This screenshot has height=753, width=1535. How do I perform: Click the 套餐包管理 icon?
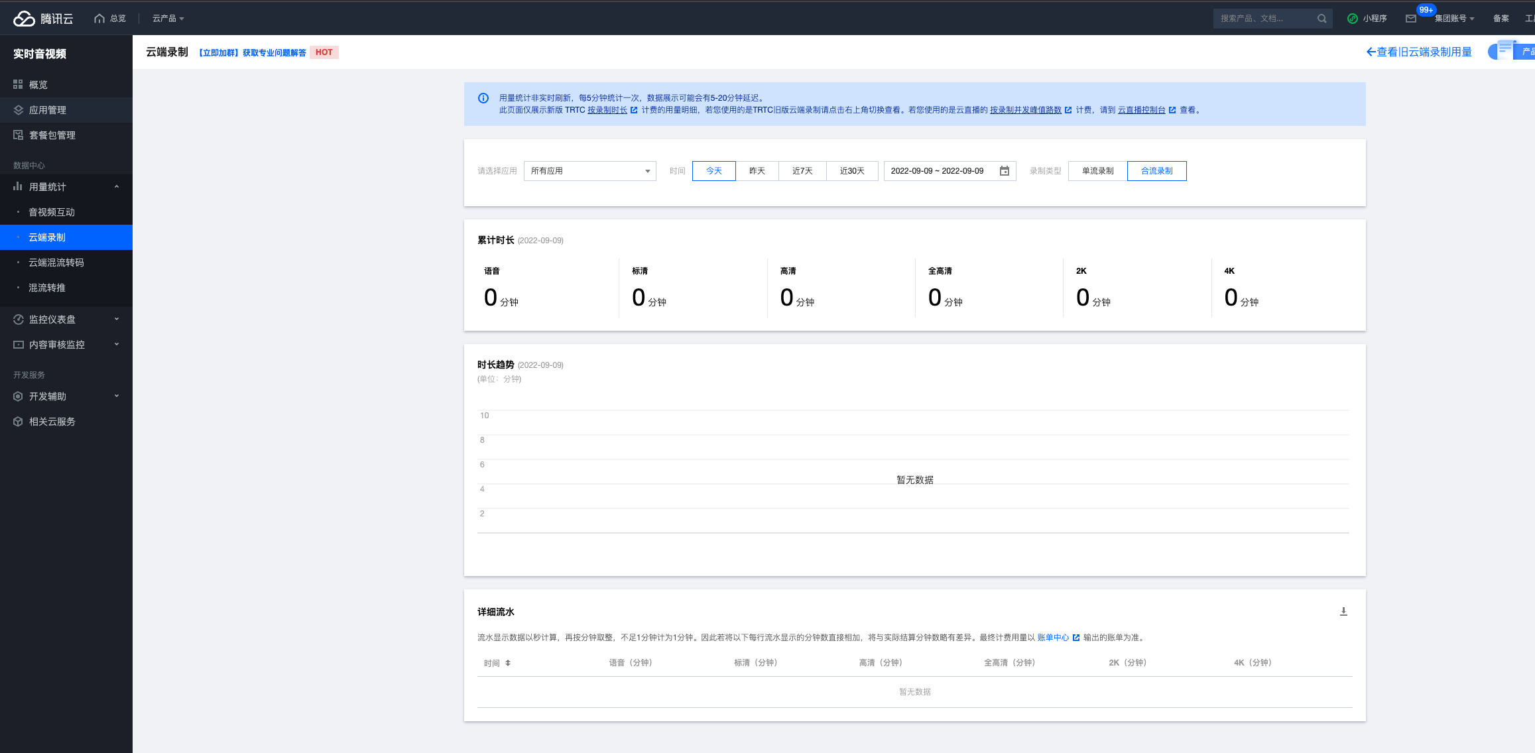[18, 135]
